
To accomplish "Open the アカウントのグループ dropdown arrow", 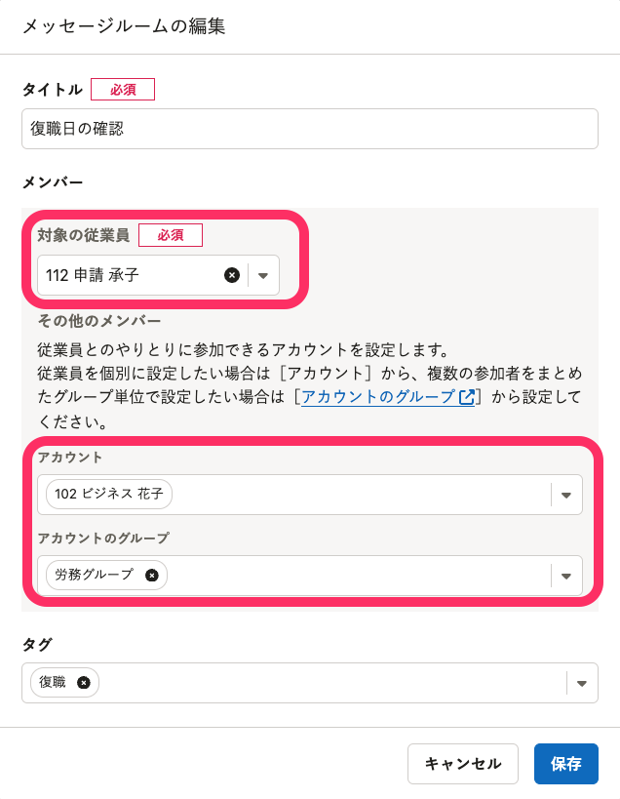I will click(x=566, y=576).
